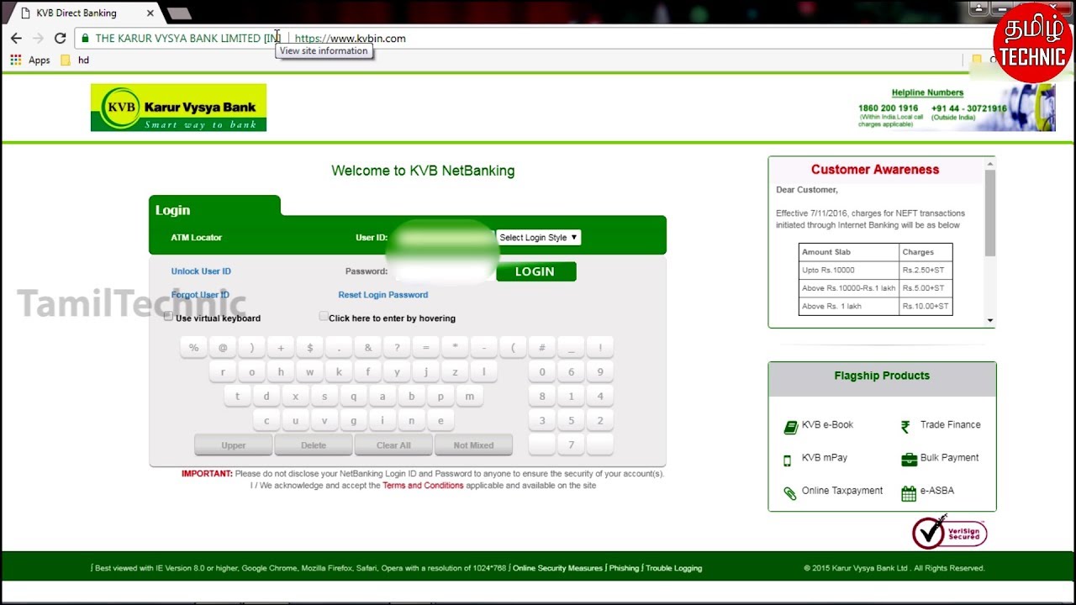Click the digit 0 virtual key
Viewport: 1076px width, 605px height.
(x=542, y=372)
